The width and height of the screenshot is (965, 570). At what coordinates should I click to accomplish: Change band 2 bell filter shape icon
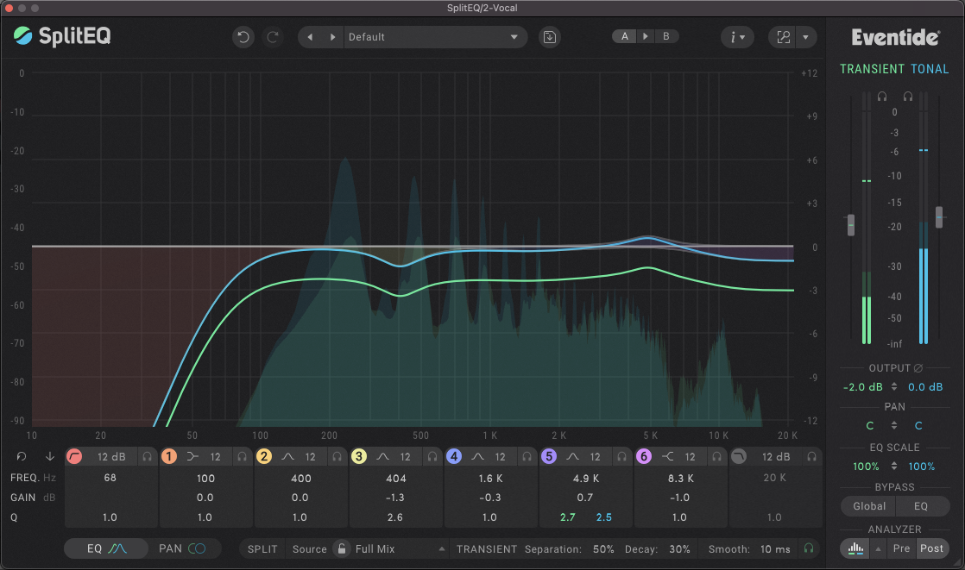287,456
